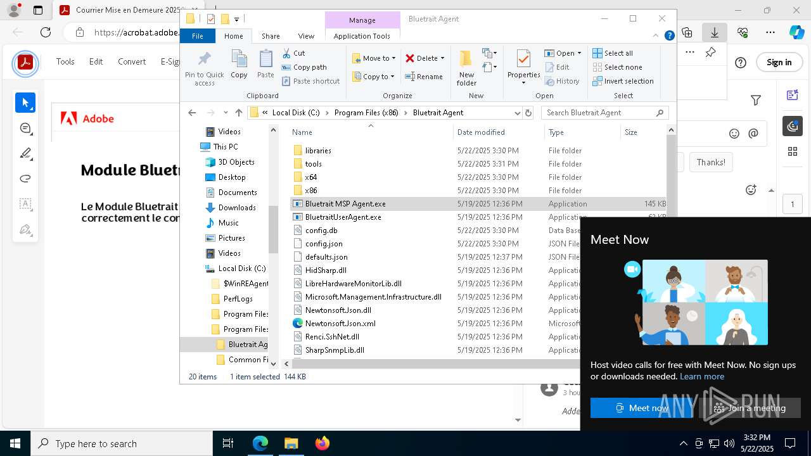Click Program Files (x86) in address path
Screen dimensions: 811x456
(x=366, y=113)
